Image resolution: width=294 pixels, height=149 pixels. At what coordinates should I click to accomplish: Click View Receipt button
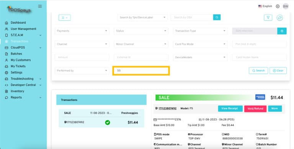230,108
